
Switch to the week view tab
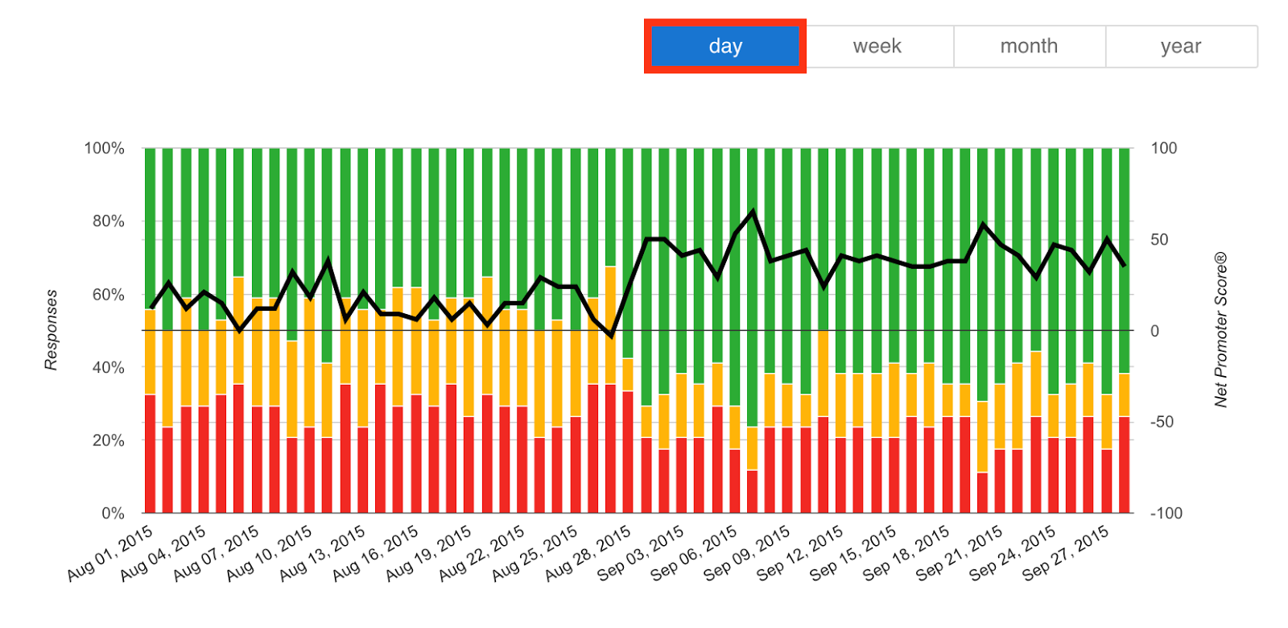click(877, 46)
